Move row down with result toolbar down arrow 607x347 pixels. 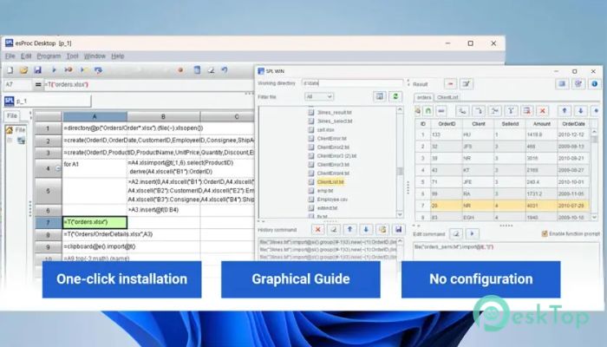580,111
